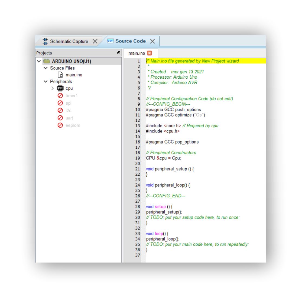Select the eeprom peripheral
Screen dimensions: 305x300
73,126
